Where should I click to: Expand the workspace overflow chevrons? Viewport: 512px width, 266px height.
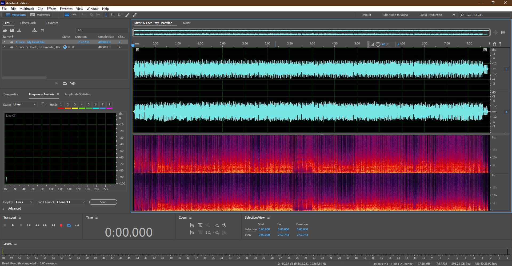(x=454, y=15)
